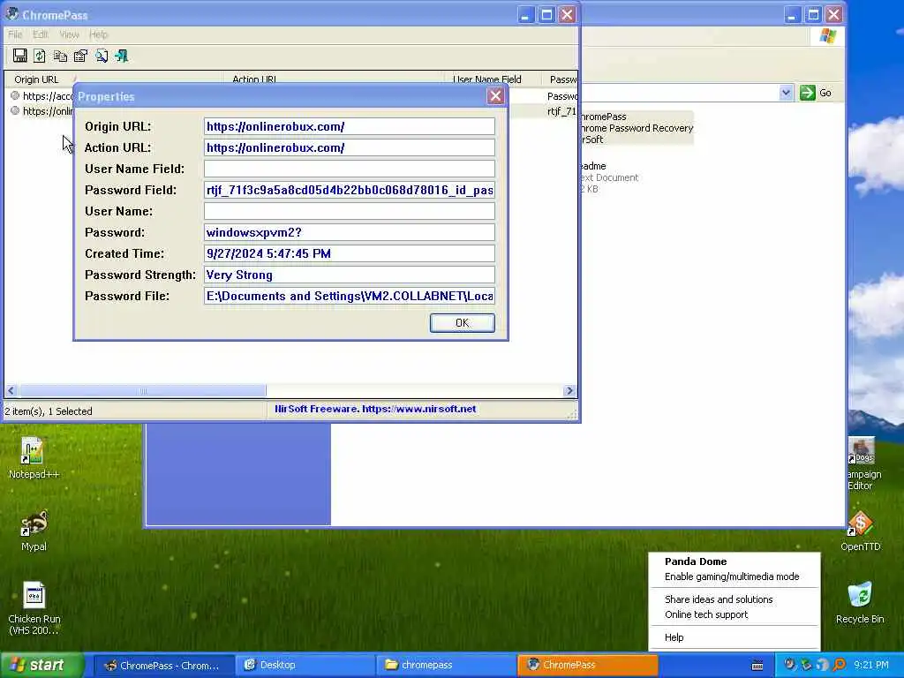Click the horizontal scrollbar right arrow
904x678 pixels.
[569, 391]
